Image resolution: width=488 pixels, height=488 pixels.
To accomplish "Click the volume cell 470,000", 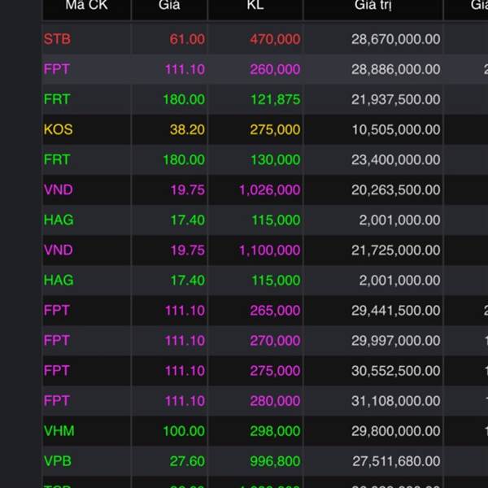I will (x=274, y=39).
